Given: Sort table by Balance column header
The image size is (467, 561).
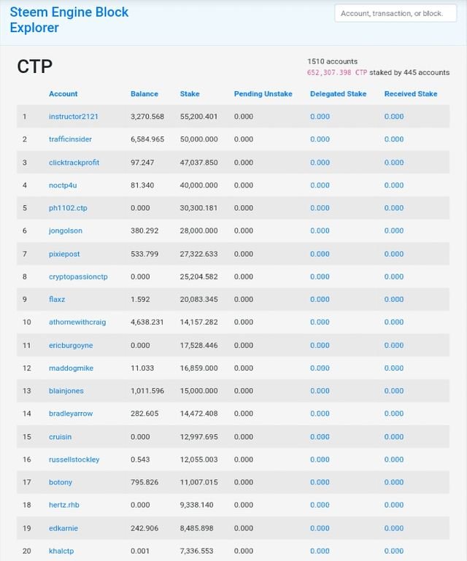Looking at the screenshot, I should pyautogui.click(x=144, y=94).
